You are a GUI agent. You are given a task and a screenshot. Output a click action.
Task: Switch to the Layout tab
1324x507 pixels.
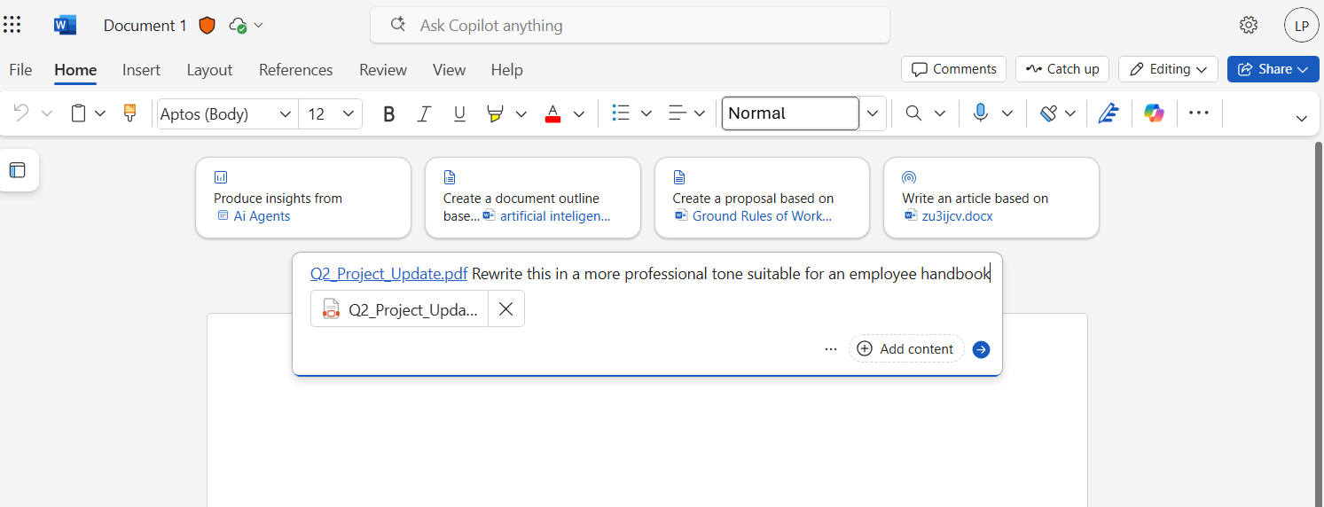pyautogui.click(x=209, y=70)
